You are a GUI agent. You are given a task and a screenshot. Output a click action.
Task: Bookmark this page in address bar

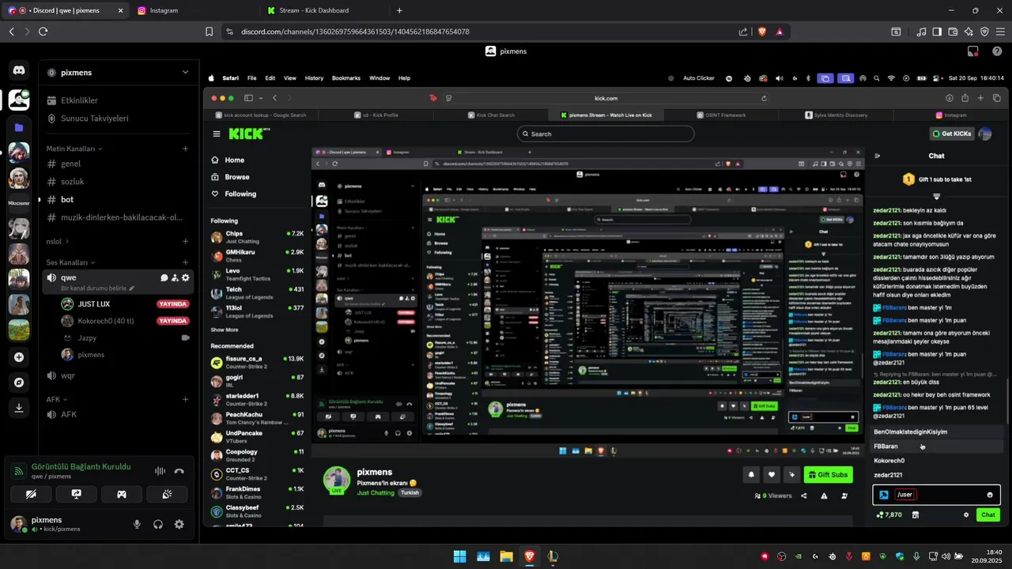(209, 32)
